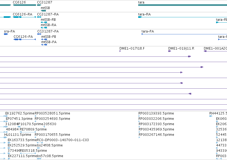Select the 484984 EST label
Screen dimensions: 227x160
12,129
